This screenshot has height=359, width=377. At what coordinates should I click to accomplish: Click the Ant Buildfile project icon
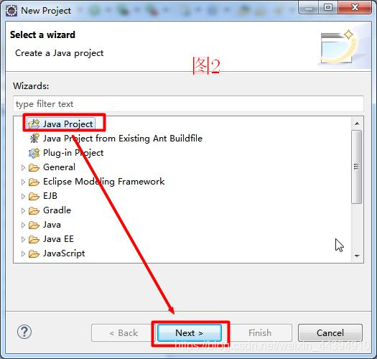point(34,139)
